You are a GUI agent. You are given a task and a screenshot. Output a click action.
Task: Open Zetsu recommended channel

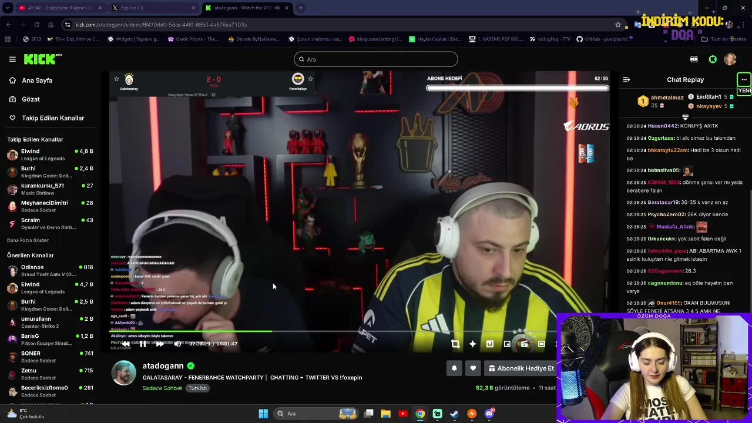50,374
